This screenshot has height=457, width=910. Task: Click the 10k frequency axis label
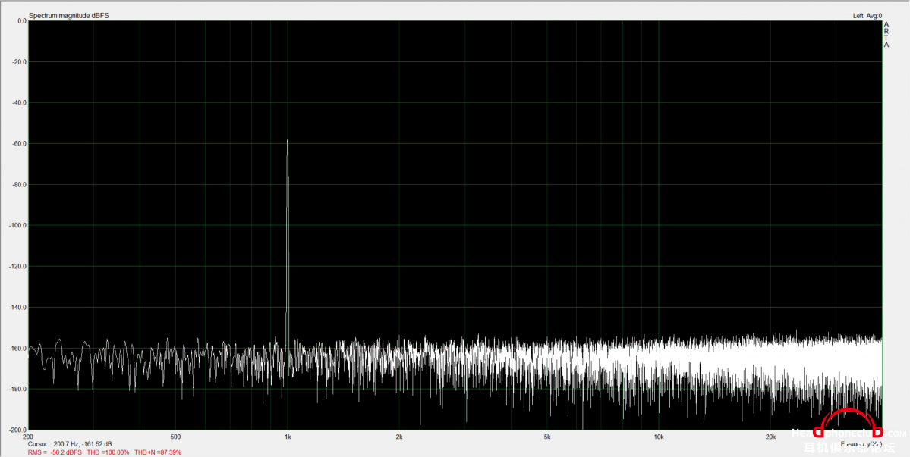point(659,436)
